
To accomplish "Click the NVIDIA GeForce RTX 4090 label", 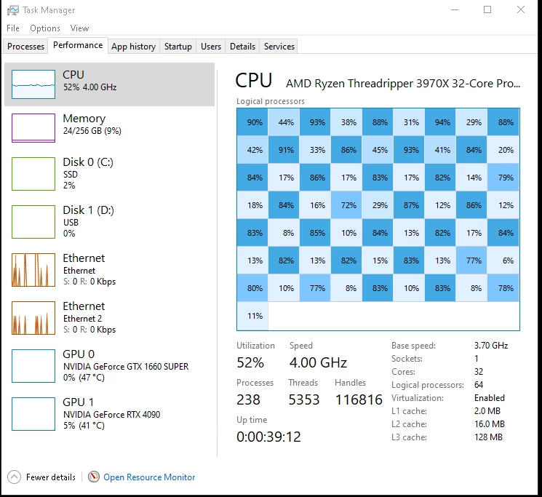I will pyautogui.click(x=111, y=414).
